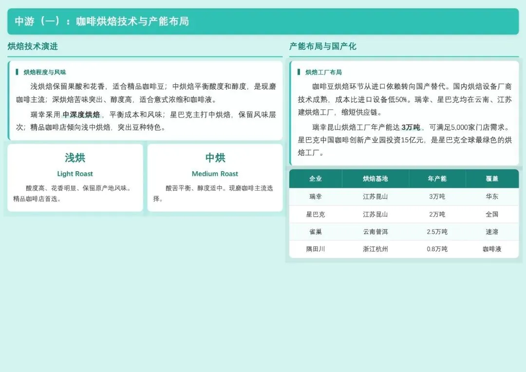Select the 华东 cell
Image resolution: width=526 pixels, height=372 pixels.
pyautogui.click(x=492, y=197)
